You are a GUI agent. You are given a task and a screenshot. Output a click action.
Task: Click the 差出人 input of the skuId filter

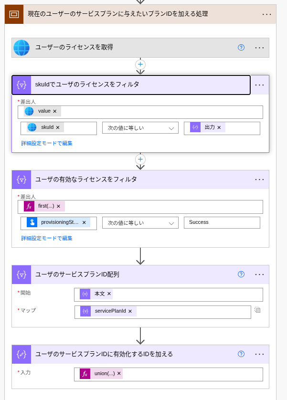click(140, 112)
